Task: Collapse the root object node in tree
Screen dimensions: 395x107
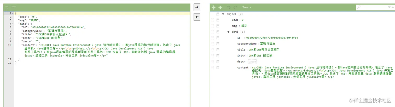Action: click(223, 14)
